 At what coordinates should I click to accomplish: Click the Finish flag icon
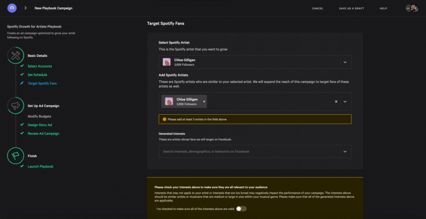tap(14, 156)
